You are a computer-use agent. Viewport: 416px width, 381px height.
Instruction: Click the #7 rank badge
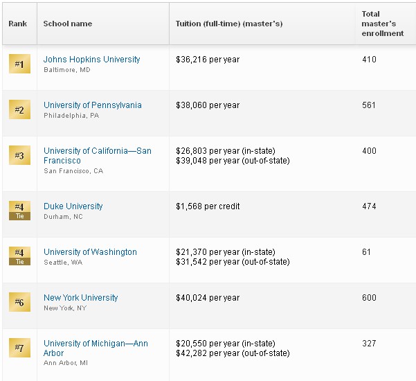(19, 348)
